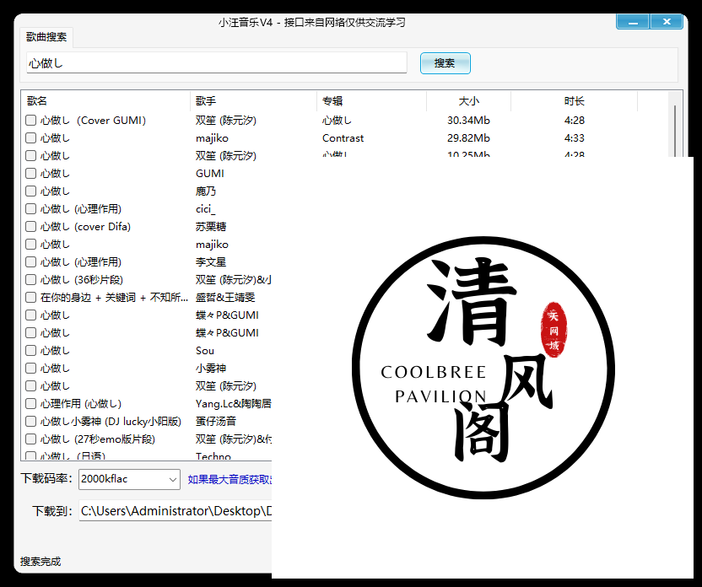702x587 pixels.
Task: Tick checkbox for 心做し (Cover GUMI)
Action: click(x=31, y=120)
